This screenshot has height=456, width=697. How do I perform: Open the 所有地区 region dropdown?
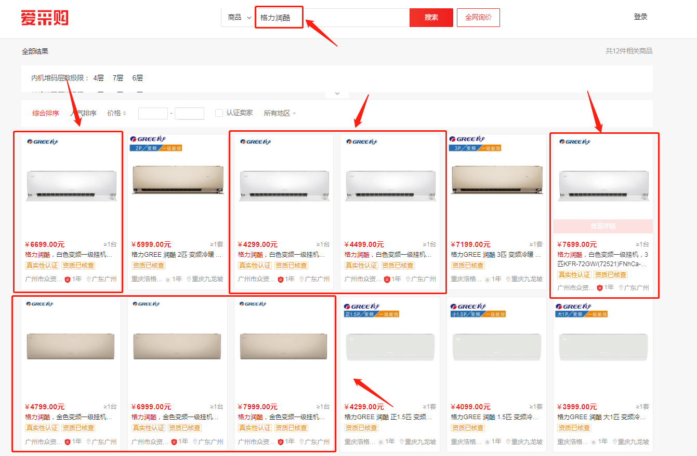(279, 113)
